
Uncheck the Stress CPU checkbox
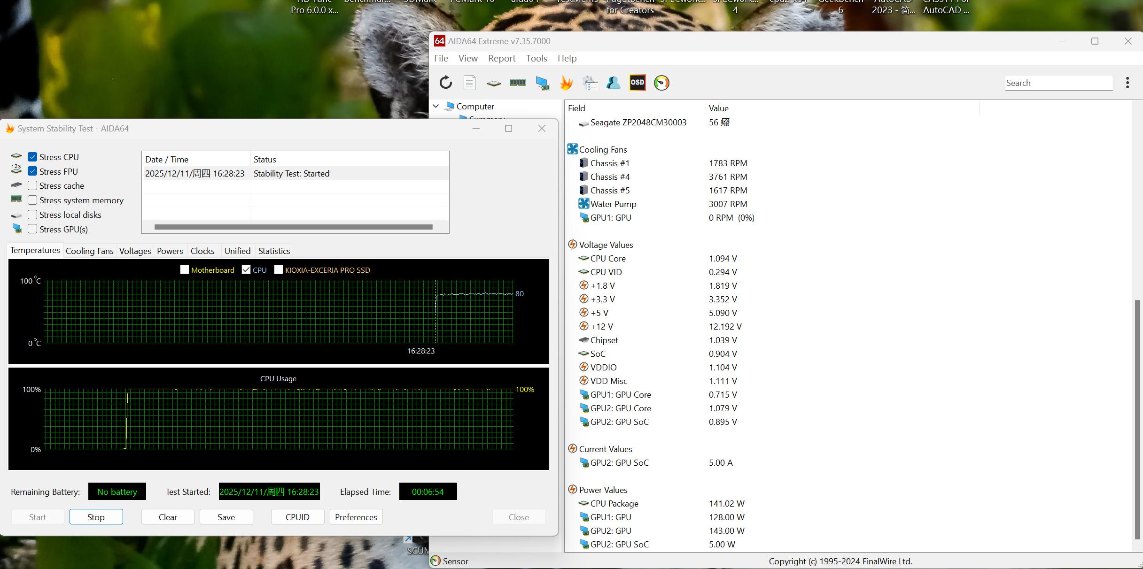pyautogui.click(x=32, y=157)
